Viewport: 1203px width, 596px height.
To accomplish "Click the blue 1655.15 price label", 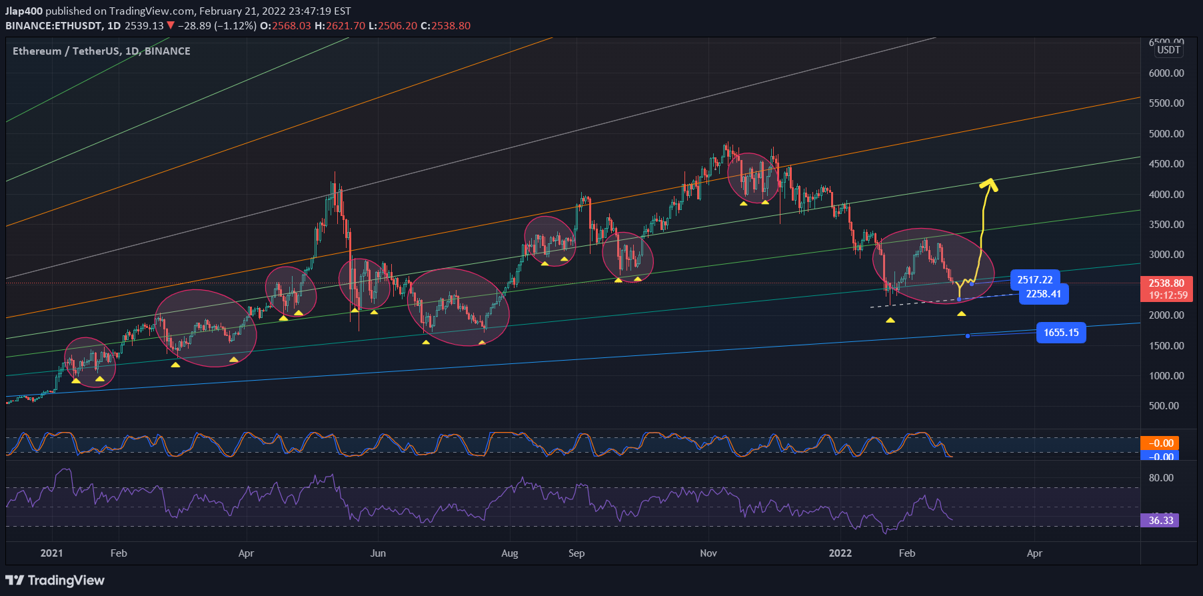I will point(1061,333).
